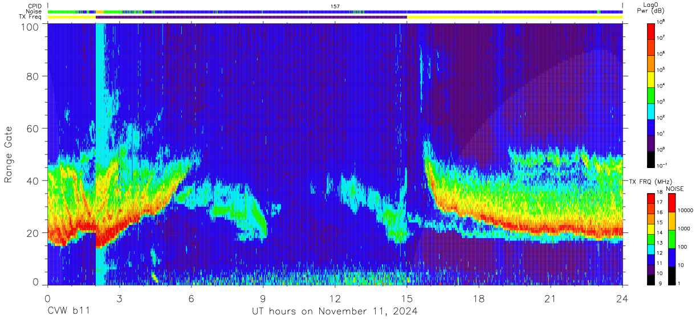
Task: Click UT hour tick label 3
Action: tap(119, 299)
